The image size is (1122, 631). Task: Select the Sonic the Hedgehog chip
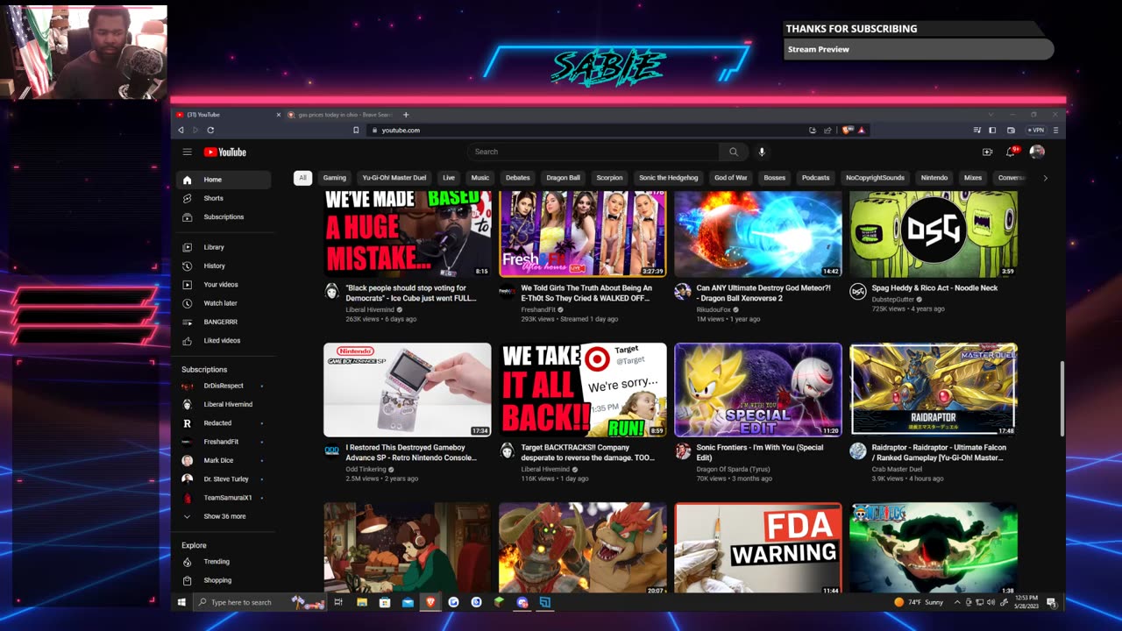[669, 178]
